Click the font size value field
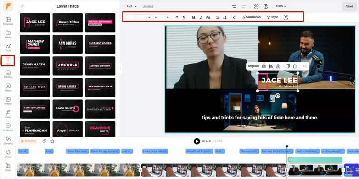Screen dimensions: 359x179 [x=162, y=17]
